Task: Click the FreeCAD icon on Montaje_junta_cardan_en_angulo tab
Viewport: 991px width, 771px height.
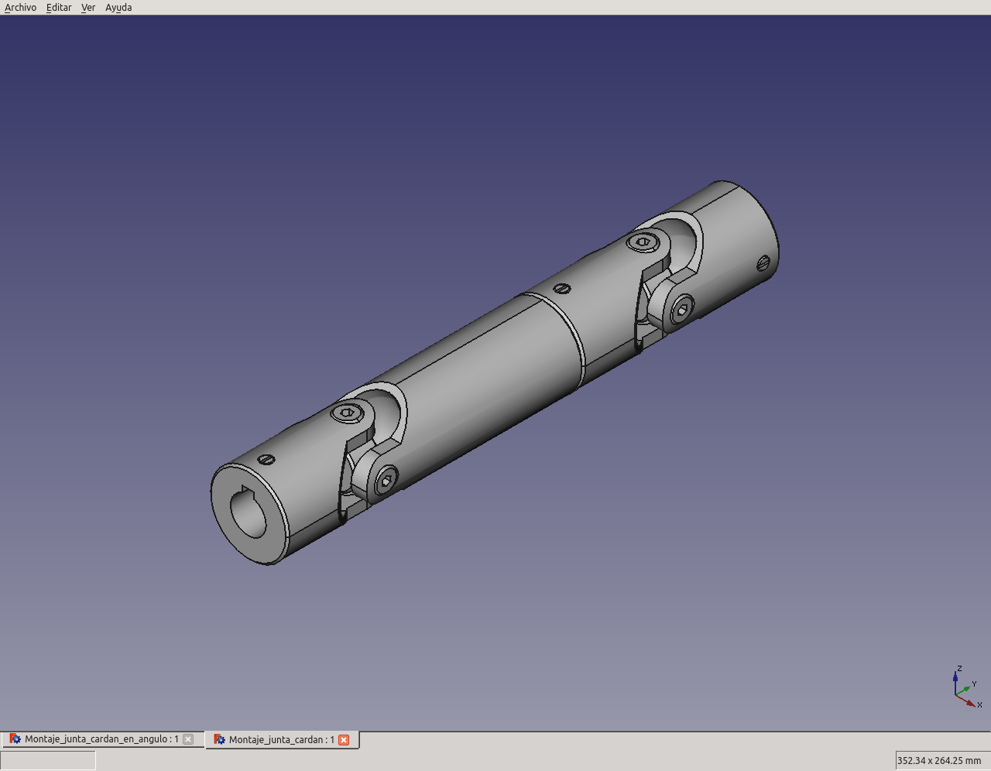Action: (15, 739)
